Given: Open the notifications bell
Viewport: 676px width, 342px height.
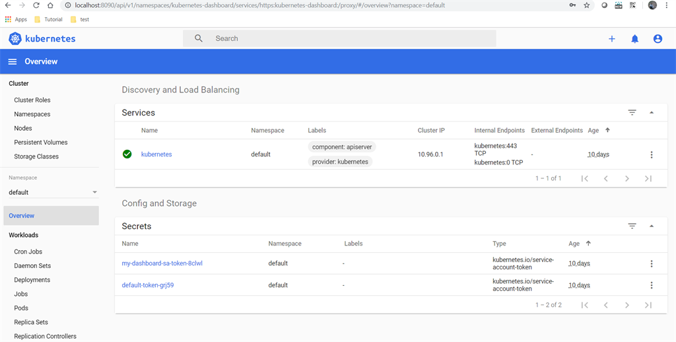Looking at the screenshot, I should click(635, 39).
